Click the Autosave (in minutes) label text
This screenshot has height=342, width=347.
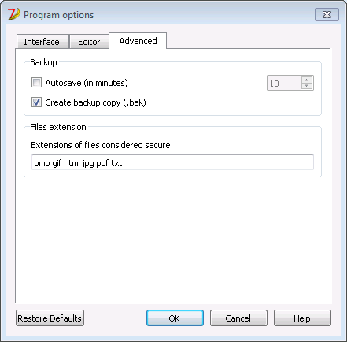[x=87, y=83]
